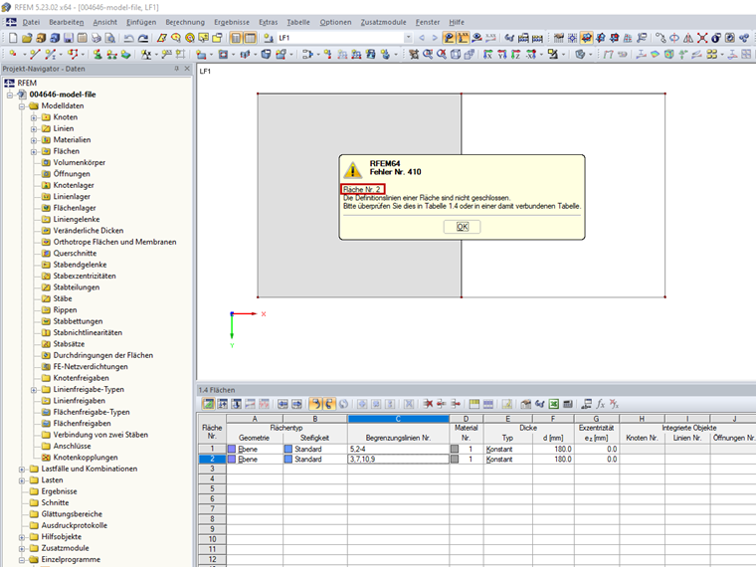Expand the Linienfreigabe-Typen node
756x567 pixels.
(34, 390)
